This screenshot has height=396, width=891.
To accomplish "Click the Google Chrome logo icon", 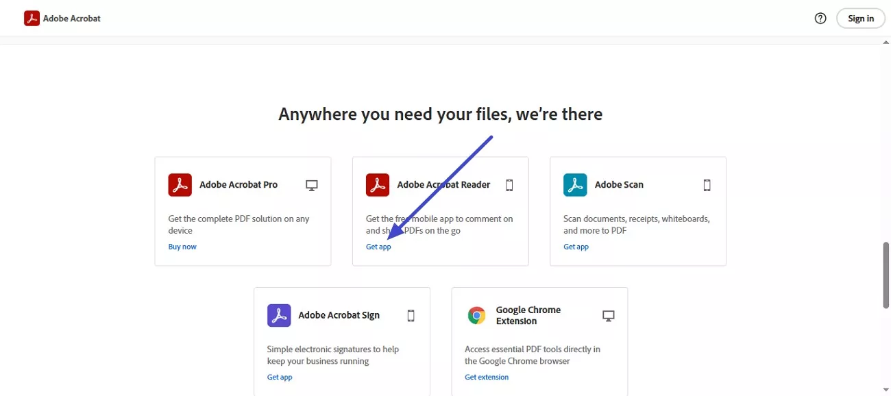I will 476,316.
